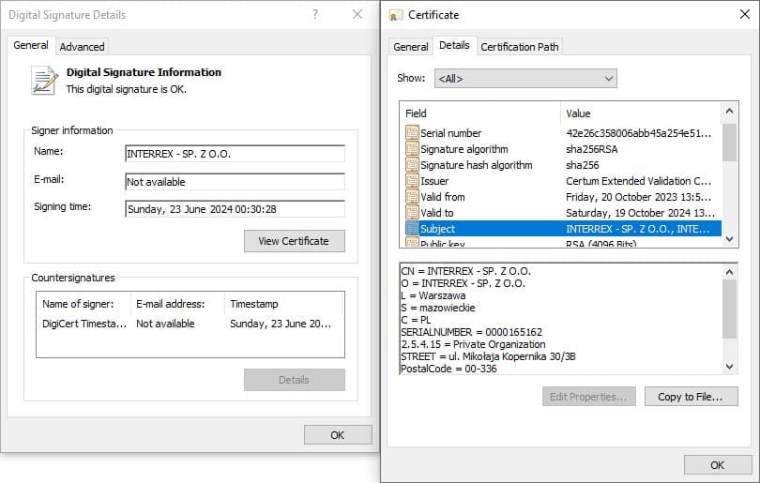Click the Valid to field icon
Image resolution: width=760 pixels, height=483 pixels.
click(412, 213)
